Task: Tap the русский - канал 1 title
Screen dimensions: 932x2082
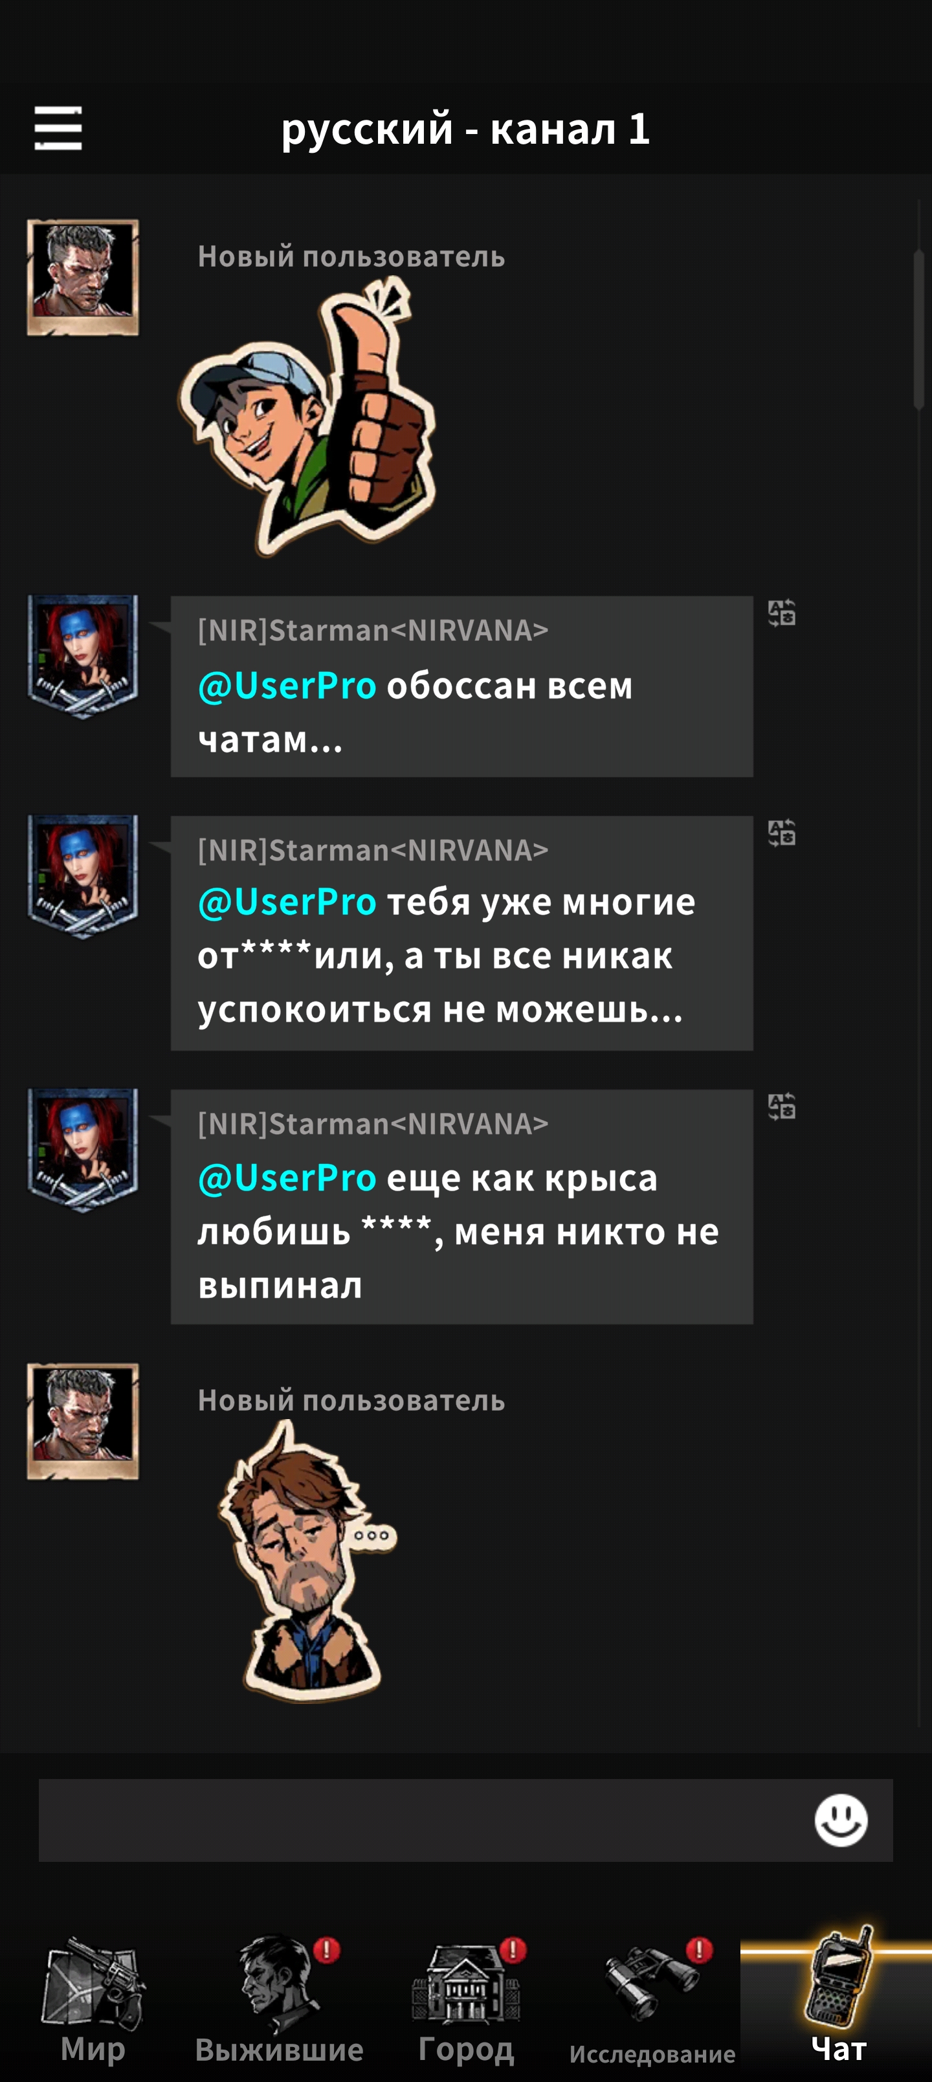Action: click(465, 129)
